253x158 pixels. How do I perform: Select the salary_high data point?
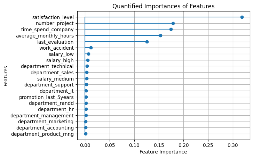pos(88,60)
